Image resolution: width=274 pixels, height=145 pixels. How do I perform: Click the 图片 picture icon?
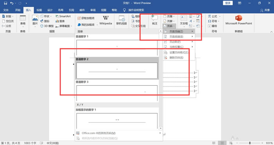point(35,18)
